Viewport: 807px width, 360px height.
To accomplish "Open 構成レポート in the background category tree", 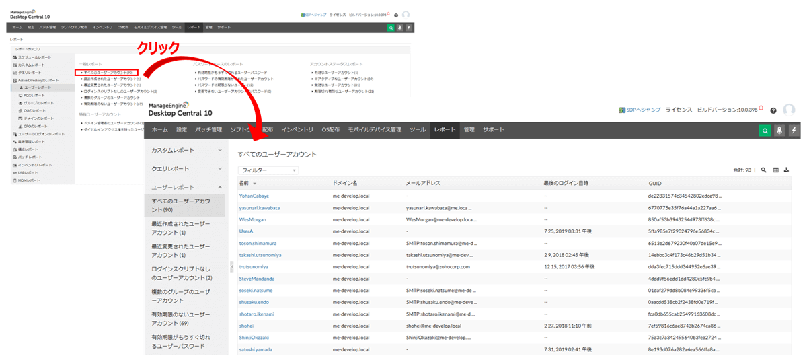I will pos(27,149).
